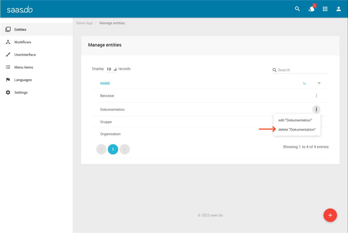Click the search magnifier icon in header
The height and width of the screenshot is (233, 348).
coord(297,9)
